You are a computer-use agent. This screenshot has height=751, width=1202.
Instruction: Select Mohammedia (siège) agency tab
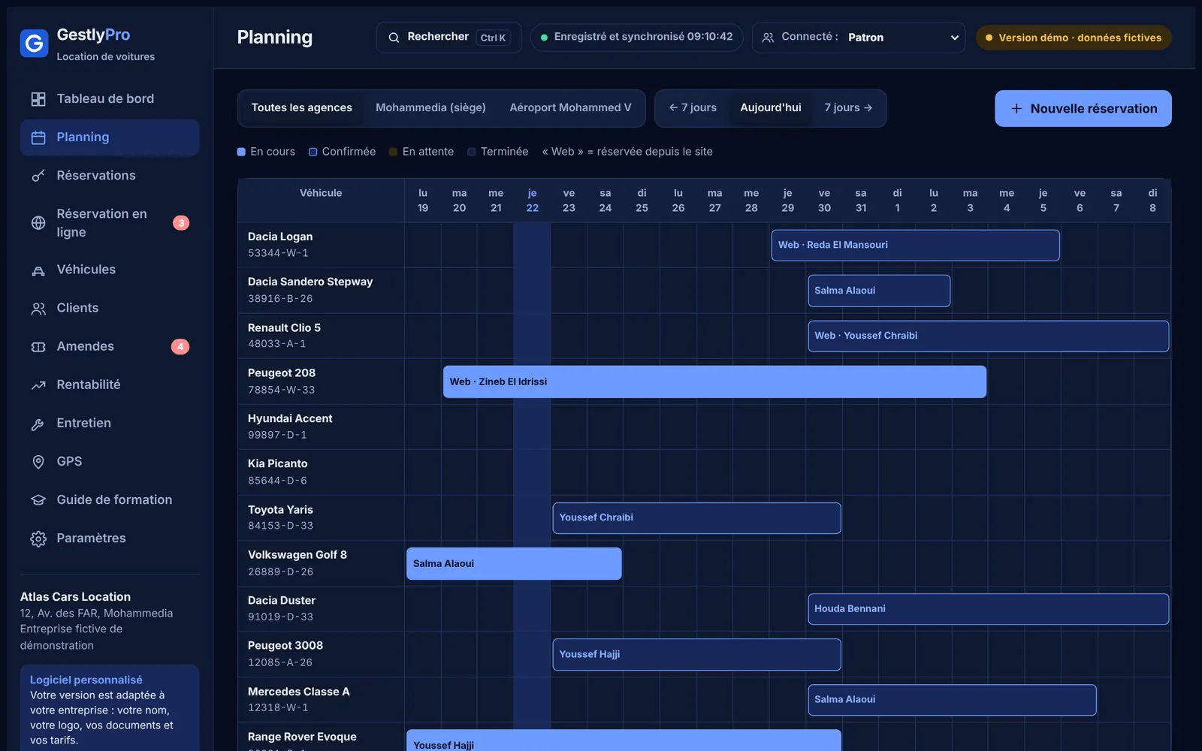430,108
